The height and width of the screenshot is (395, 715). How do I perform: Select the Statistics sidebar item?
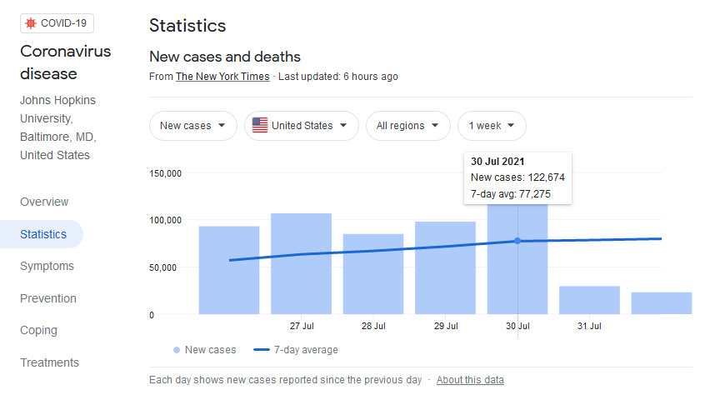pos(42,234)
